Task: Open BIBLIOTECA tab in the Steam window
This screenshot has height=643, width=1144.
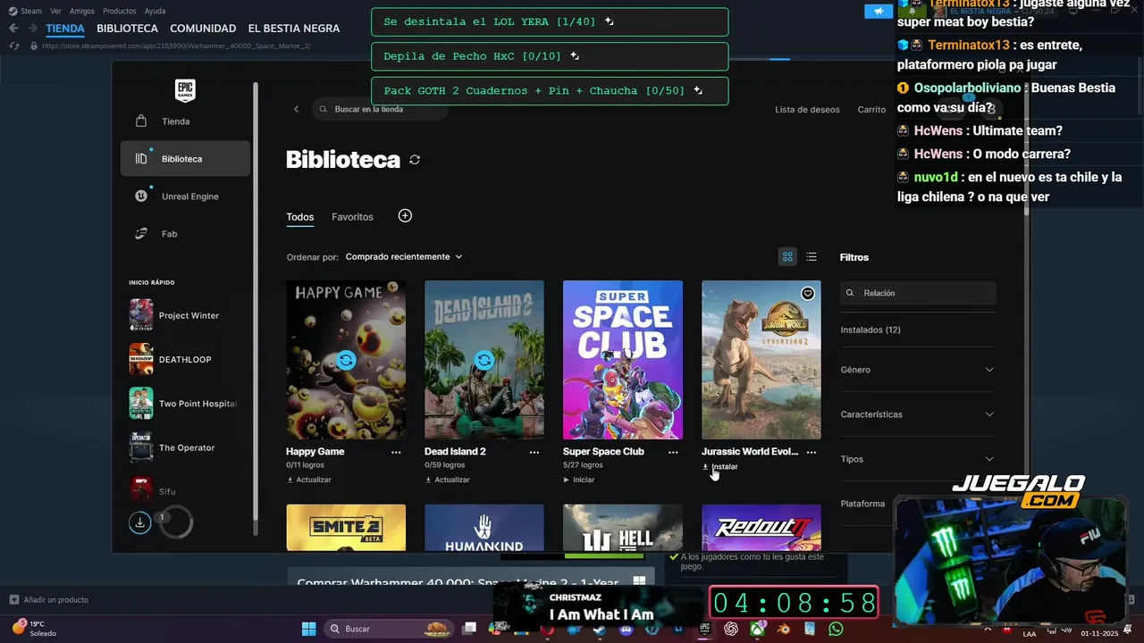Action: [127, 29]
